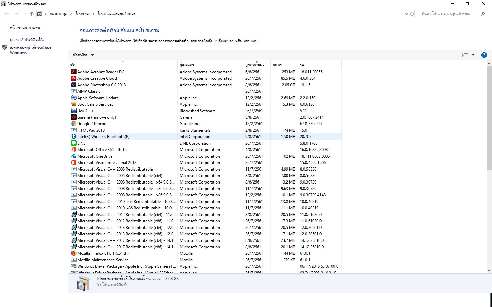Click the Mozilla Maintenance Service icon
The image size is (492, 307).
pos(73,260)
